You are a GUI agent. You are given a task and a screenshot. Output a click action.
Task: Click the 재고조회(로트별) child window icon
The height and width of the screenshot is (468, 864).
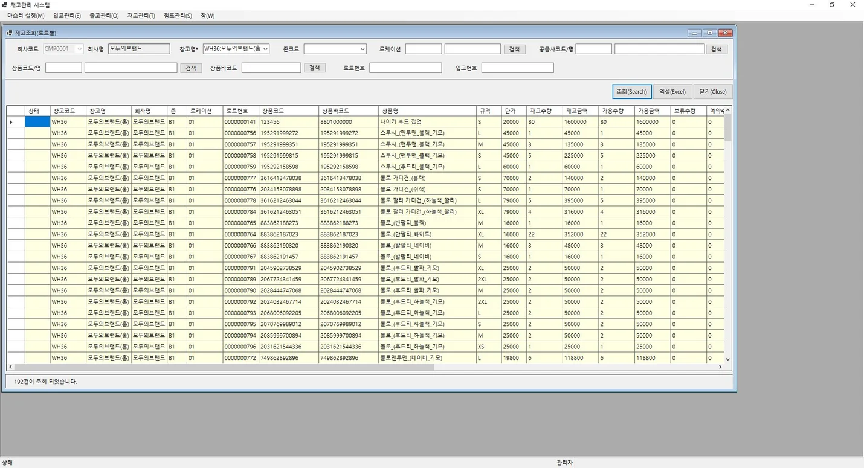pyautogui.click(x=9, y=33)
